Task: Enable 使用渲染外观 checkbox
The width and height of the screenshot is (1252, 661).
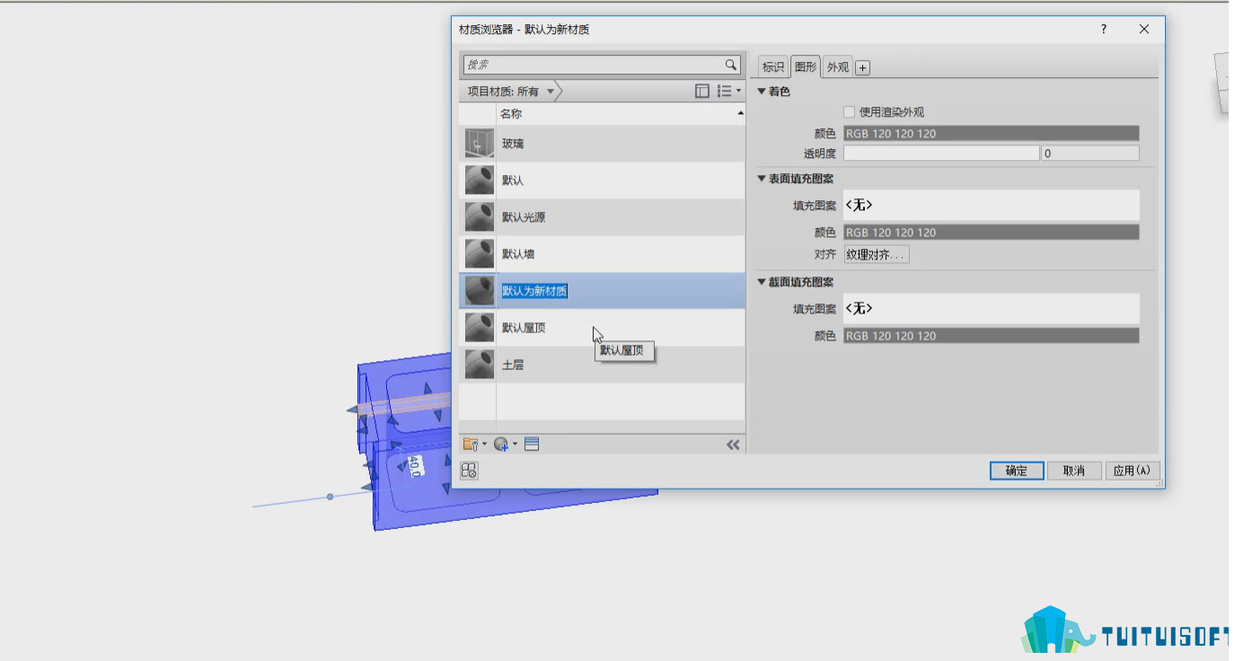Action: point(849,112)
